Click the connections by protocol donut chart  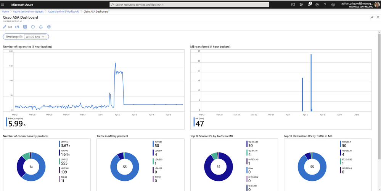31,167
